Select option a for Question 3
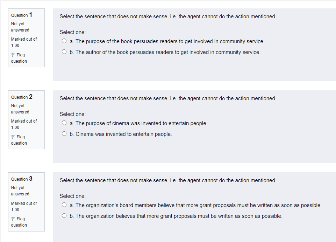 (64, 205)
